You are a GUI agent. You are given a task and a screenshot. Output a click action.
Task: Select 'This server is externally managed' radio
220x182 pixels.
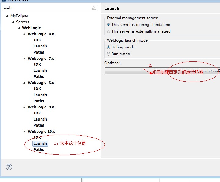pyautogui.click(x=108, y=31)
